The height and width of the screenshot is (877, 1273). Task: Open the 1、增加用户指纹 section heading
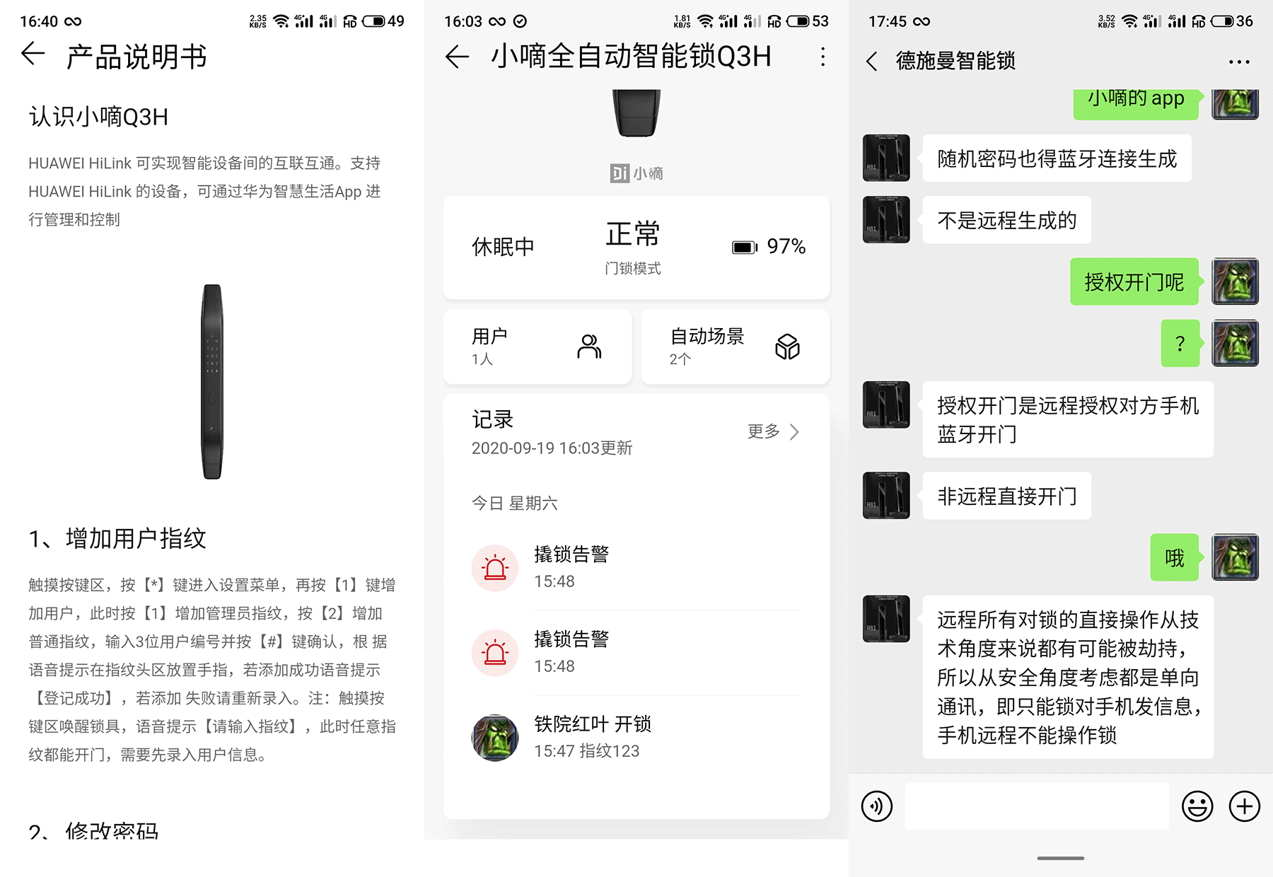tap(117, 539)
